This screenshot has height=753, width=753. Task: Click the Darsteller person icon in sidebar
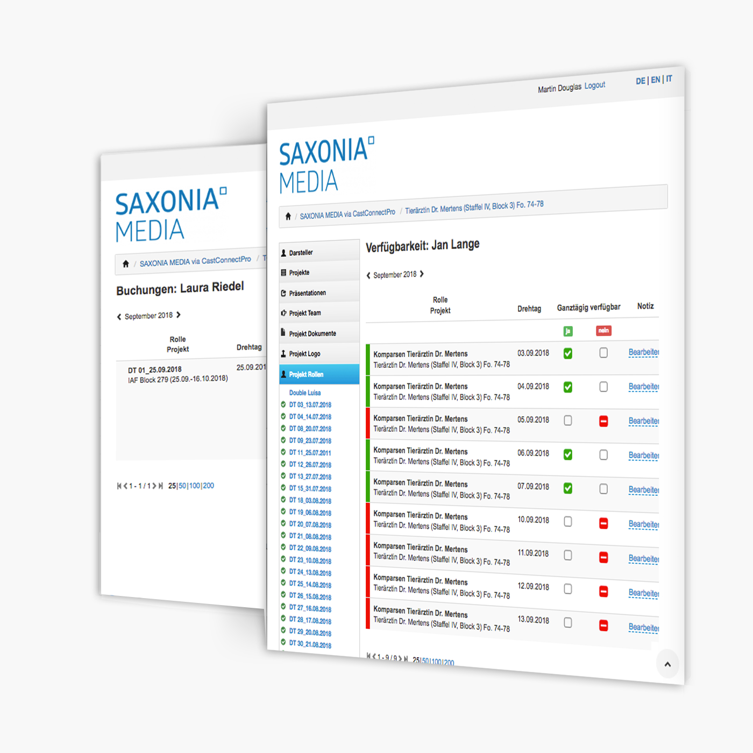[x=284, y=253]
